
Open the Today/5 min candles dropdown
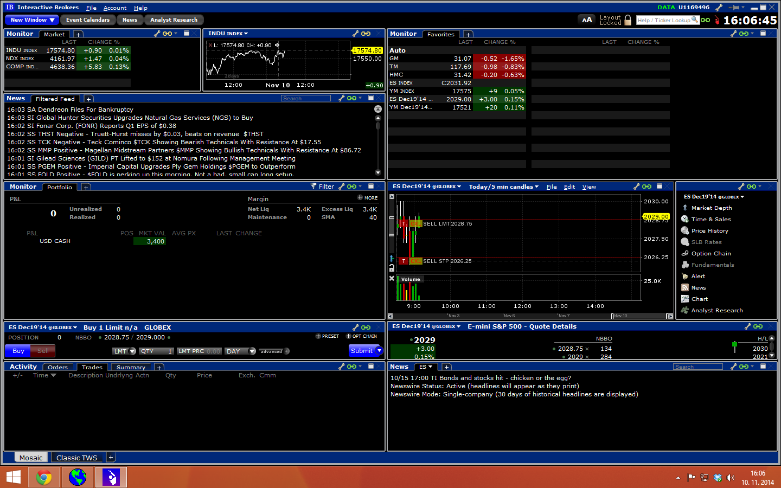(503, 187)
